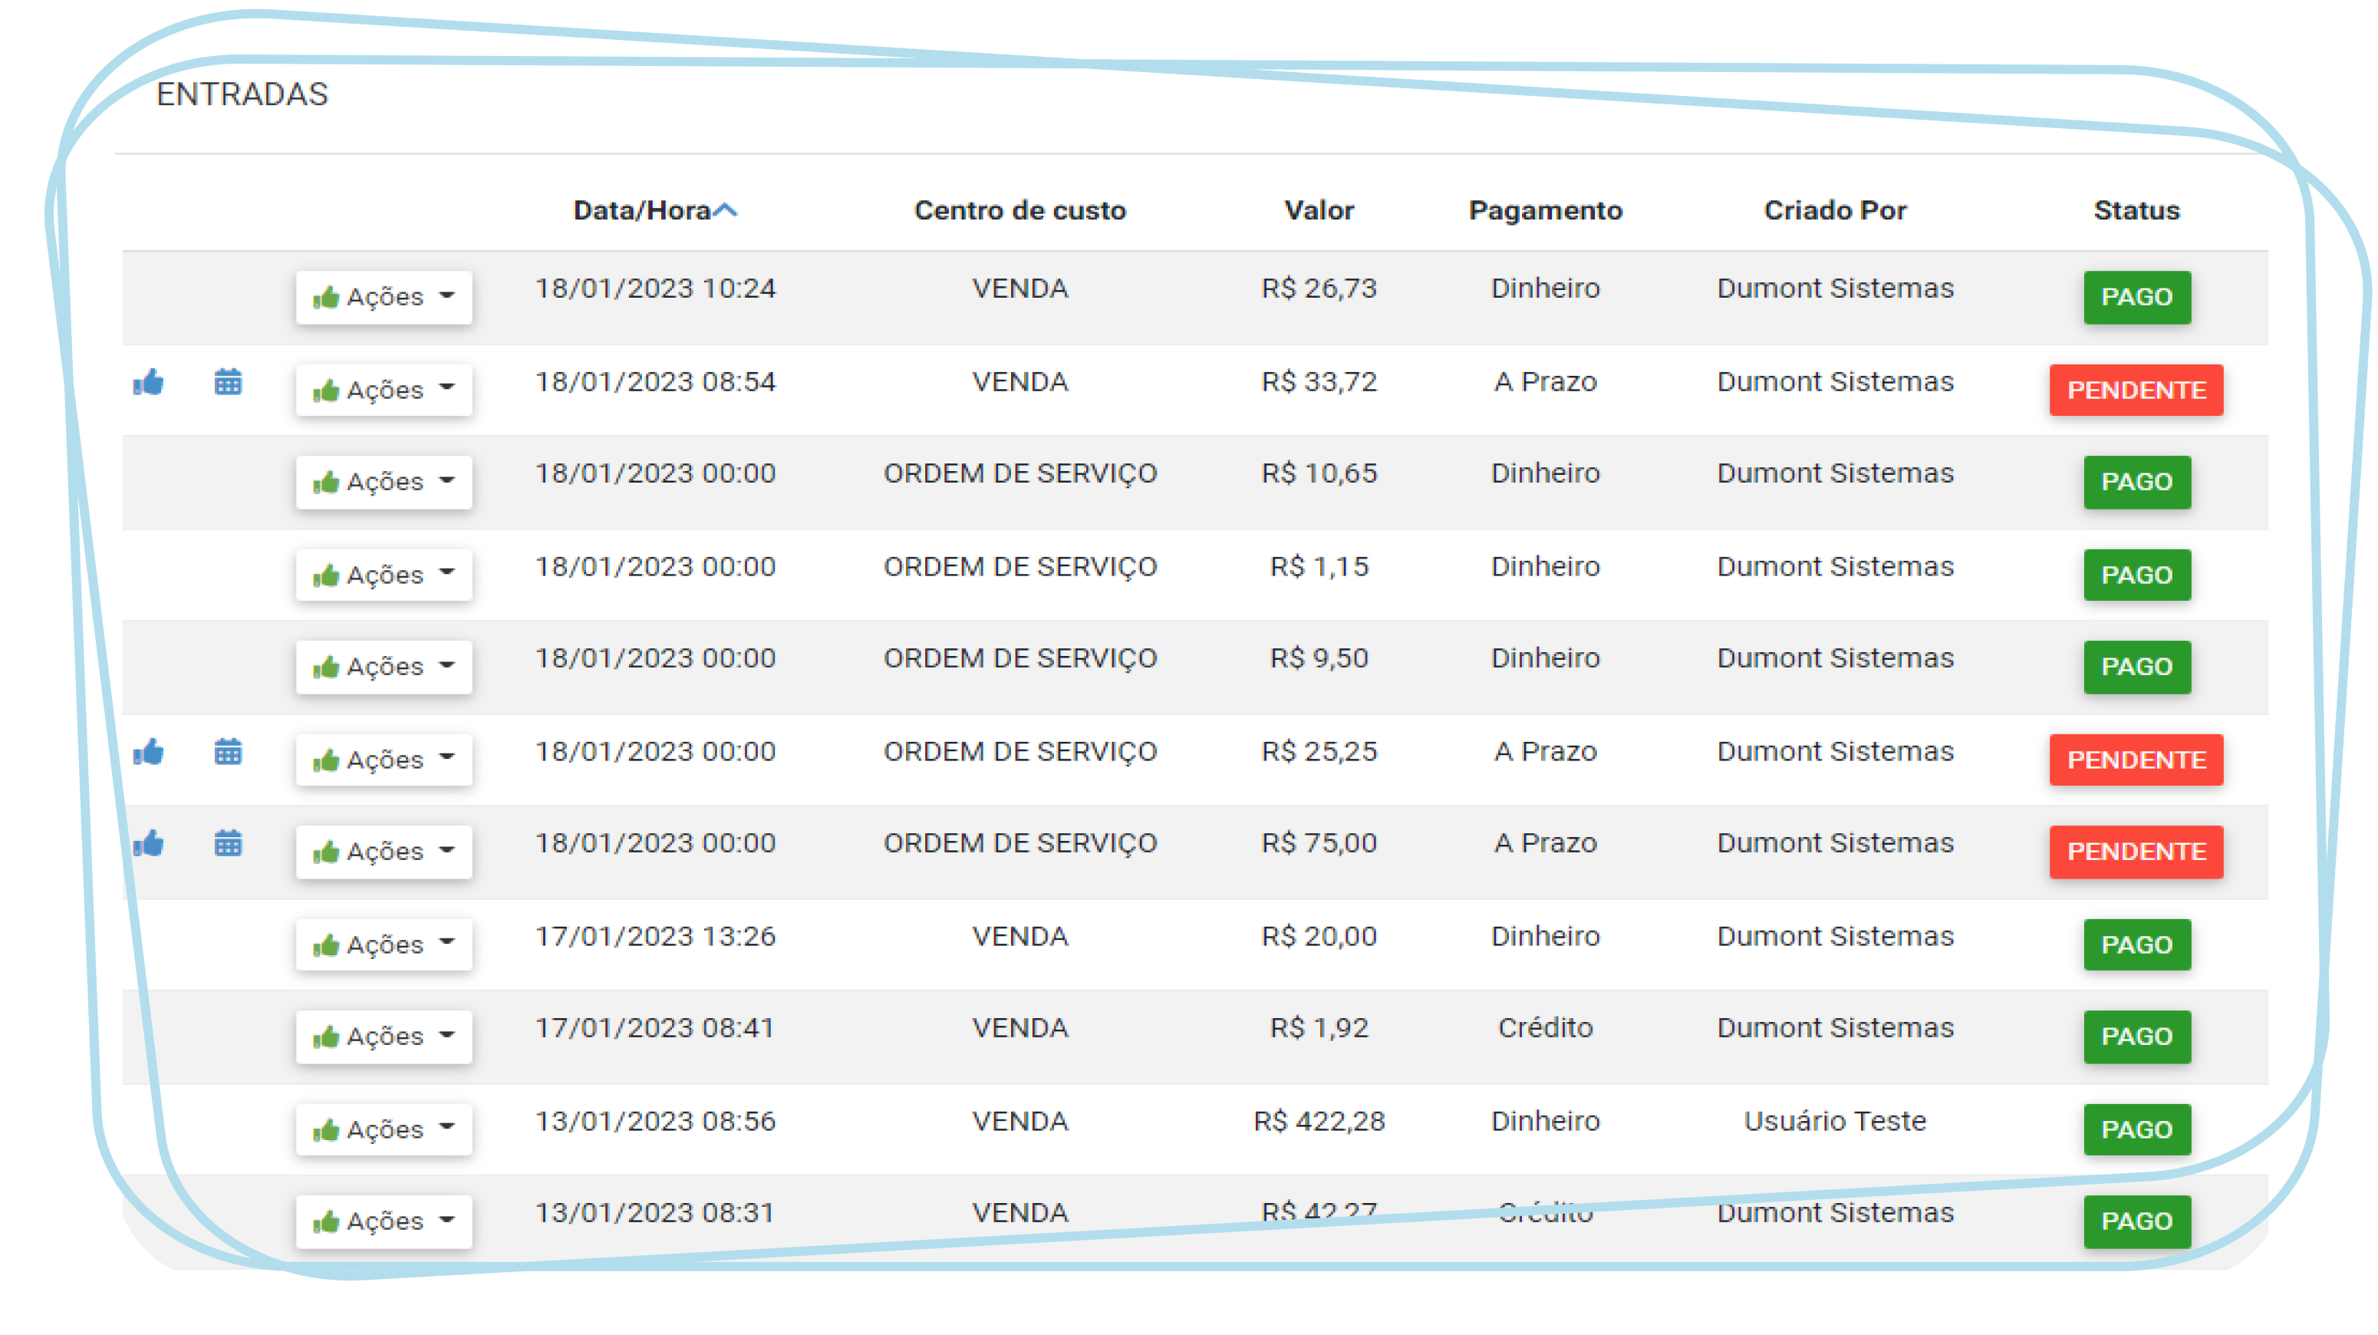
Task: Click ORDEM DE SERVIÇO for R$ 1,15 row
Action: click(x=1020, y=566)
